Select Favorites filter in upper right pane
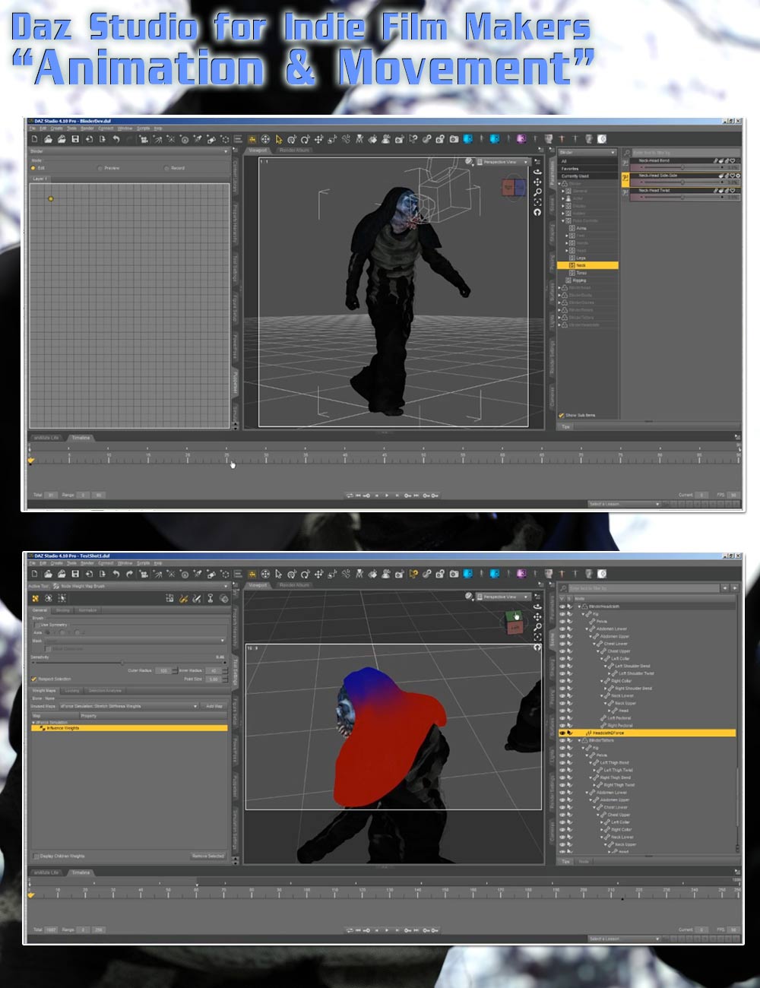 (587, 169)
